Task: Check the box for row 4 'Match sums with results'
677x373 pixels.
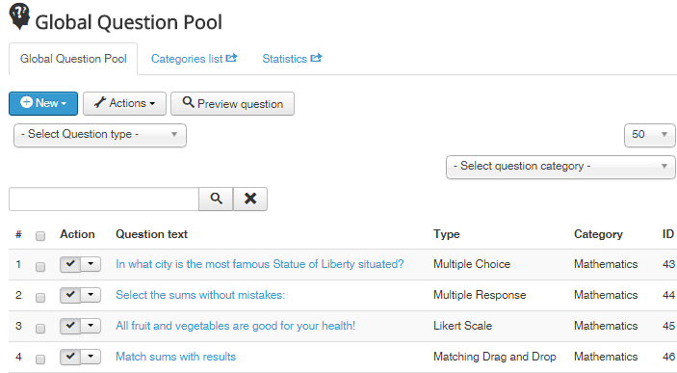Action: click(40, 360)
